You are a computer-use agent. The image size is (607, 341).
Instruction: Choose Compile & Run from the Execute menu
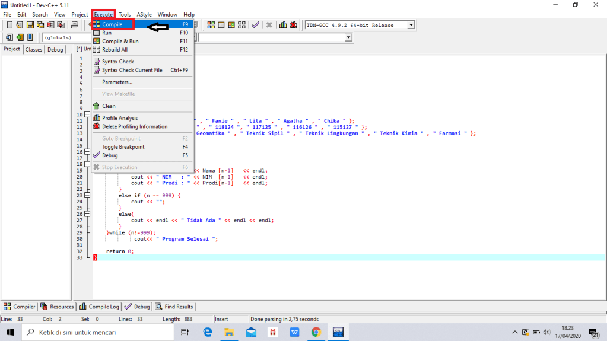pos(120,42)
